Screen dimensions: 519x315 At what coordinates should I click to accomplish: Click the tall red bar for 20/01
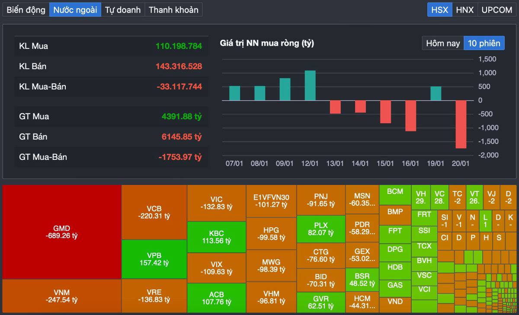(461, 125)
